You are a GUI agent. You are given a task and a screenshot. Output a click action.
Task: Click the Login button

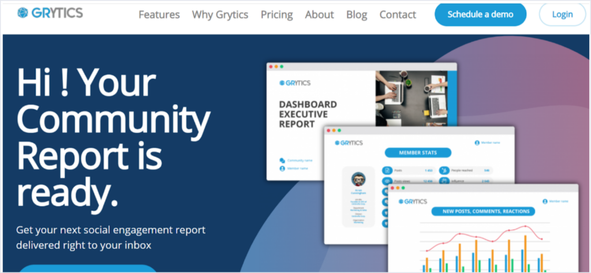(x=562, y=14)
